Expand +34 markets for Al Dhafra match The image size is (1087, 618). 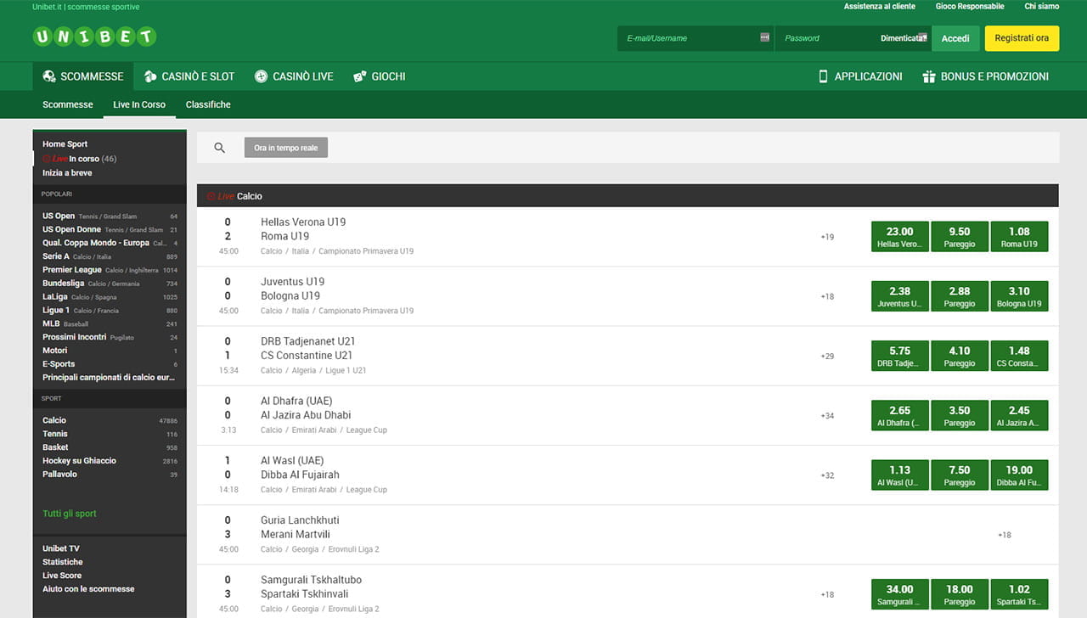point(827,415)
